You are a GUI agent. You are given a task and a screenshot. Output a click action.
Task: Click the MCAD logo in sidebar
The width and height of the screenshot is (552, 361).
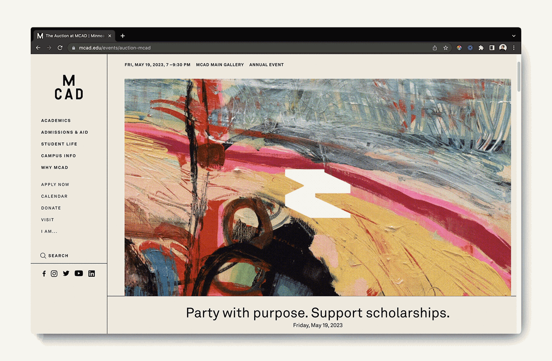click(69, 87)
